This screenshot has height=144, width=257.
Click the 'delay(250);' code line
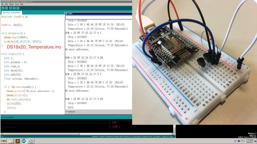click(14, 103)
